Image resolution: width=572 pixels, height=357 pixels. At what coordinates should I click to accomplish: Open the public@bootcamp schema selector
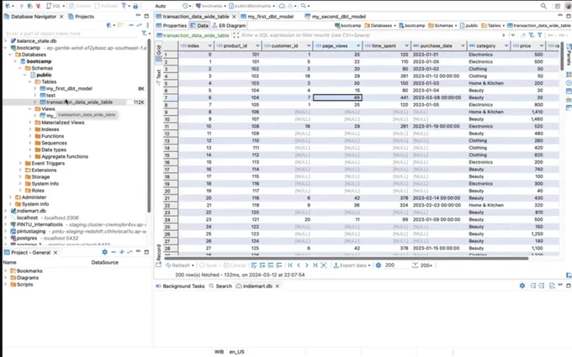[252, 6]
